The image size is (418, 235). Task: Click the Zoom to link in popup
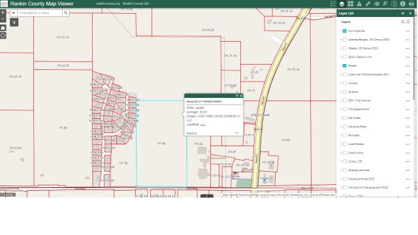191,133
